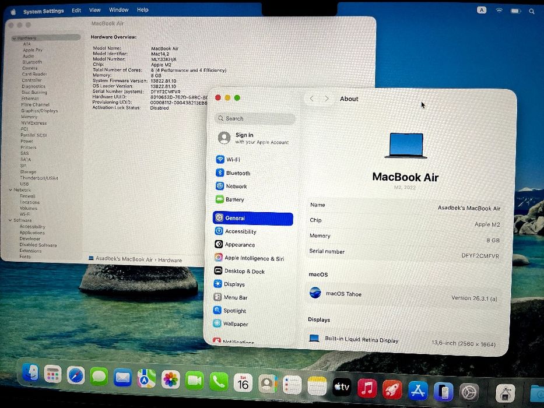The image size is (544, 408).
Task: Open Wi-Fi status in menu bar
Action: [x=499, y=10]
